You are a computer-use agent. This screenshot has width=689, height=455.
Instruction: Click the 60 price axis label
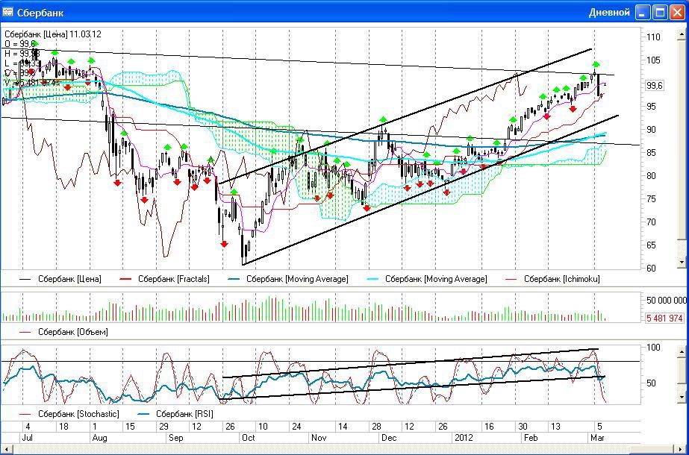pyautogui.click(x=651, y=269)
